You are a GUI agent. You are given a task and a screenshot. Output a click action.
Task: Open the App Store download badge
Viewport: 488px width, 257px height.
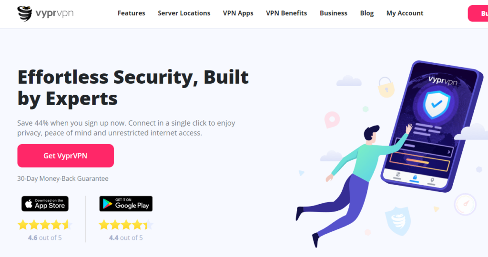pos(45,204)
